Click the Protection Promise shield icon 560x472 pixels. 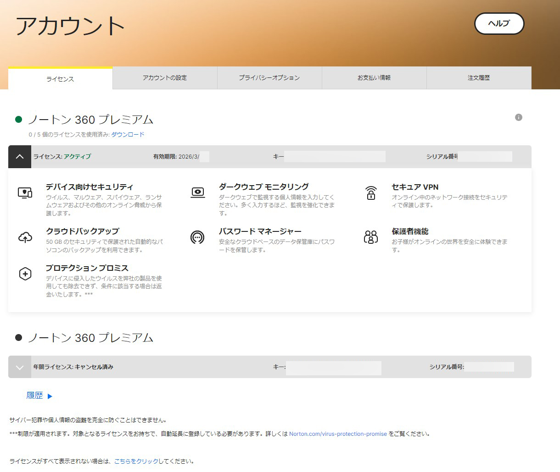25,274
